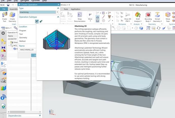Click the hexagon outline icon in view toolbar
Screen dimensions: 175x118
119,28
